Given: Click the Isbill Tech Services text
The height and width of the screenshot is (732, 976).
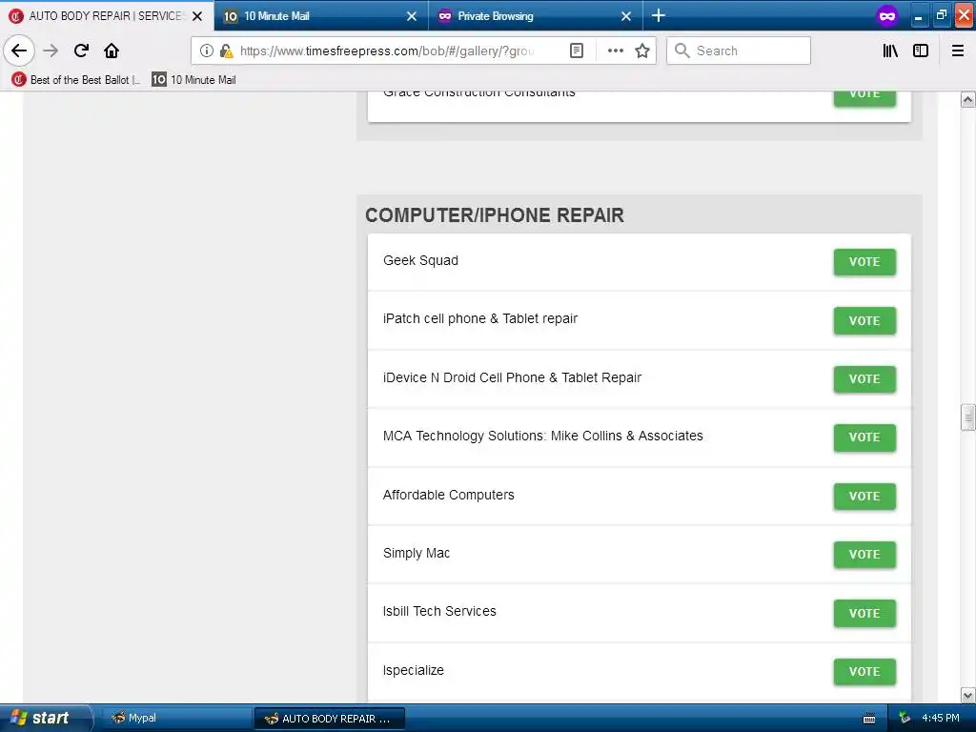Looking at the screenshot, I should pos(439,612).
